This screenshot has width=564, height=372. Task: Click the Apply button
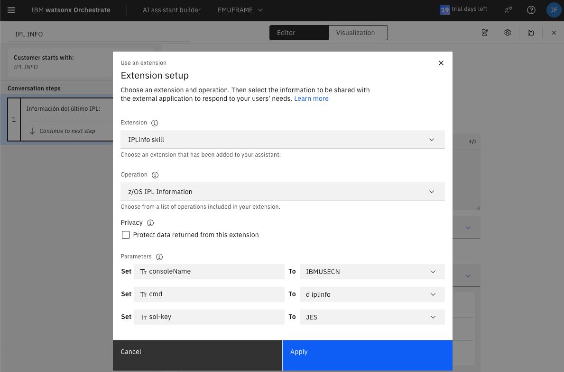point(368,355)
